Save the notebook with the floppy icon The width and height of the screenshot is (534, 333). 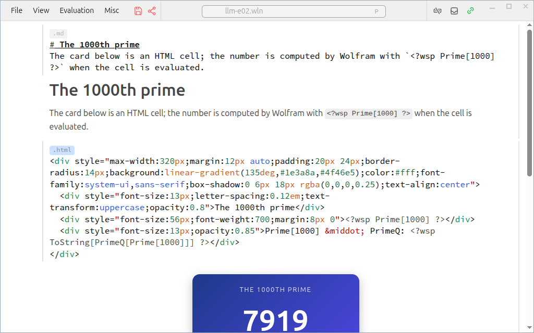(x=138, y=11)
